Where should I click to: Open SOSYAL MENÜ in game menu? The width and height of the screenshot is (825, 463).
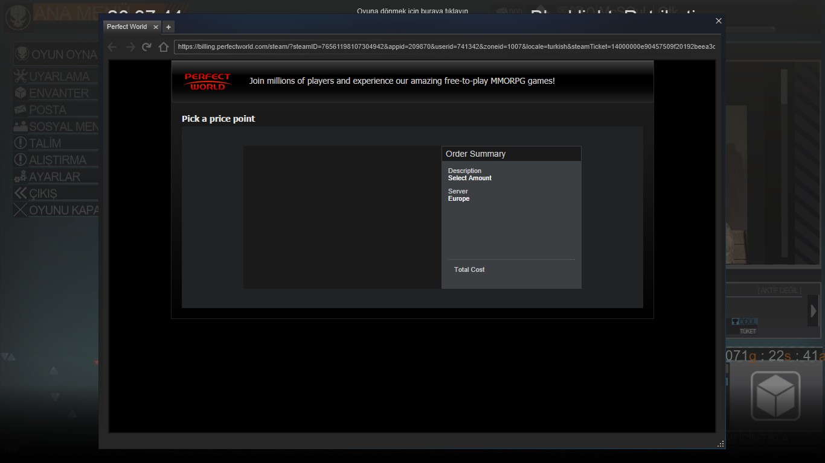click(56, 127)
